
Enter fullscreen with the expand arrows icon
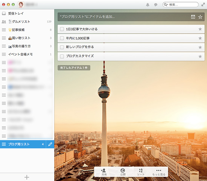click(x=203, y=5)
